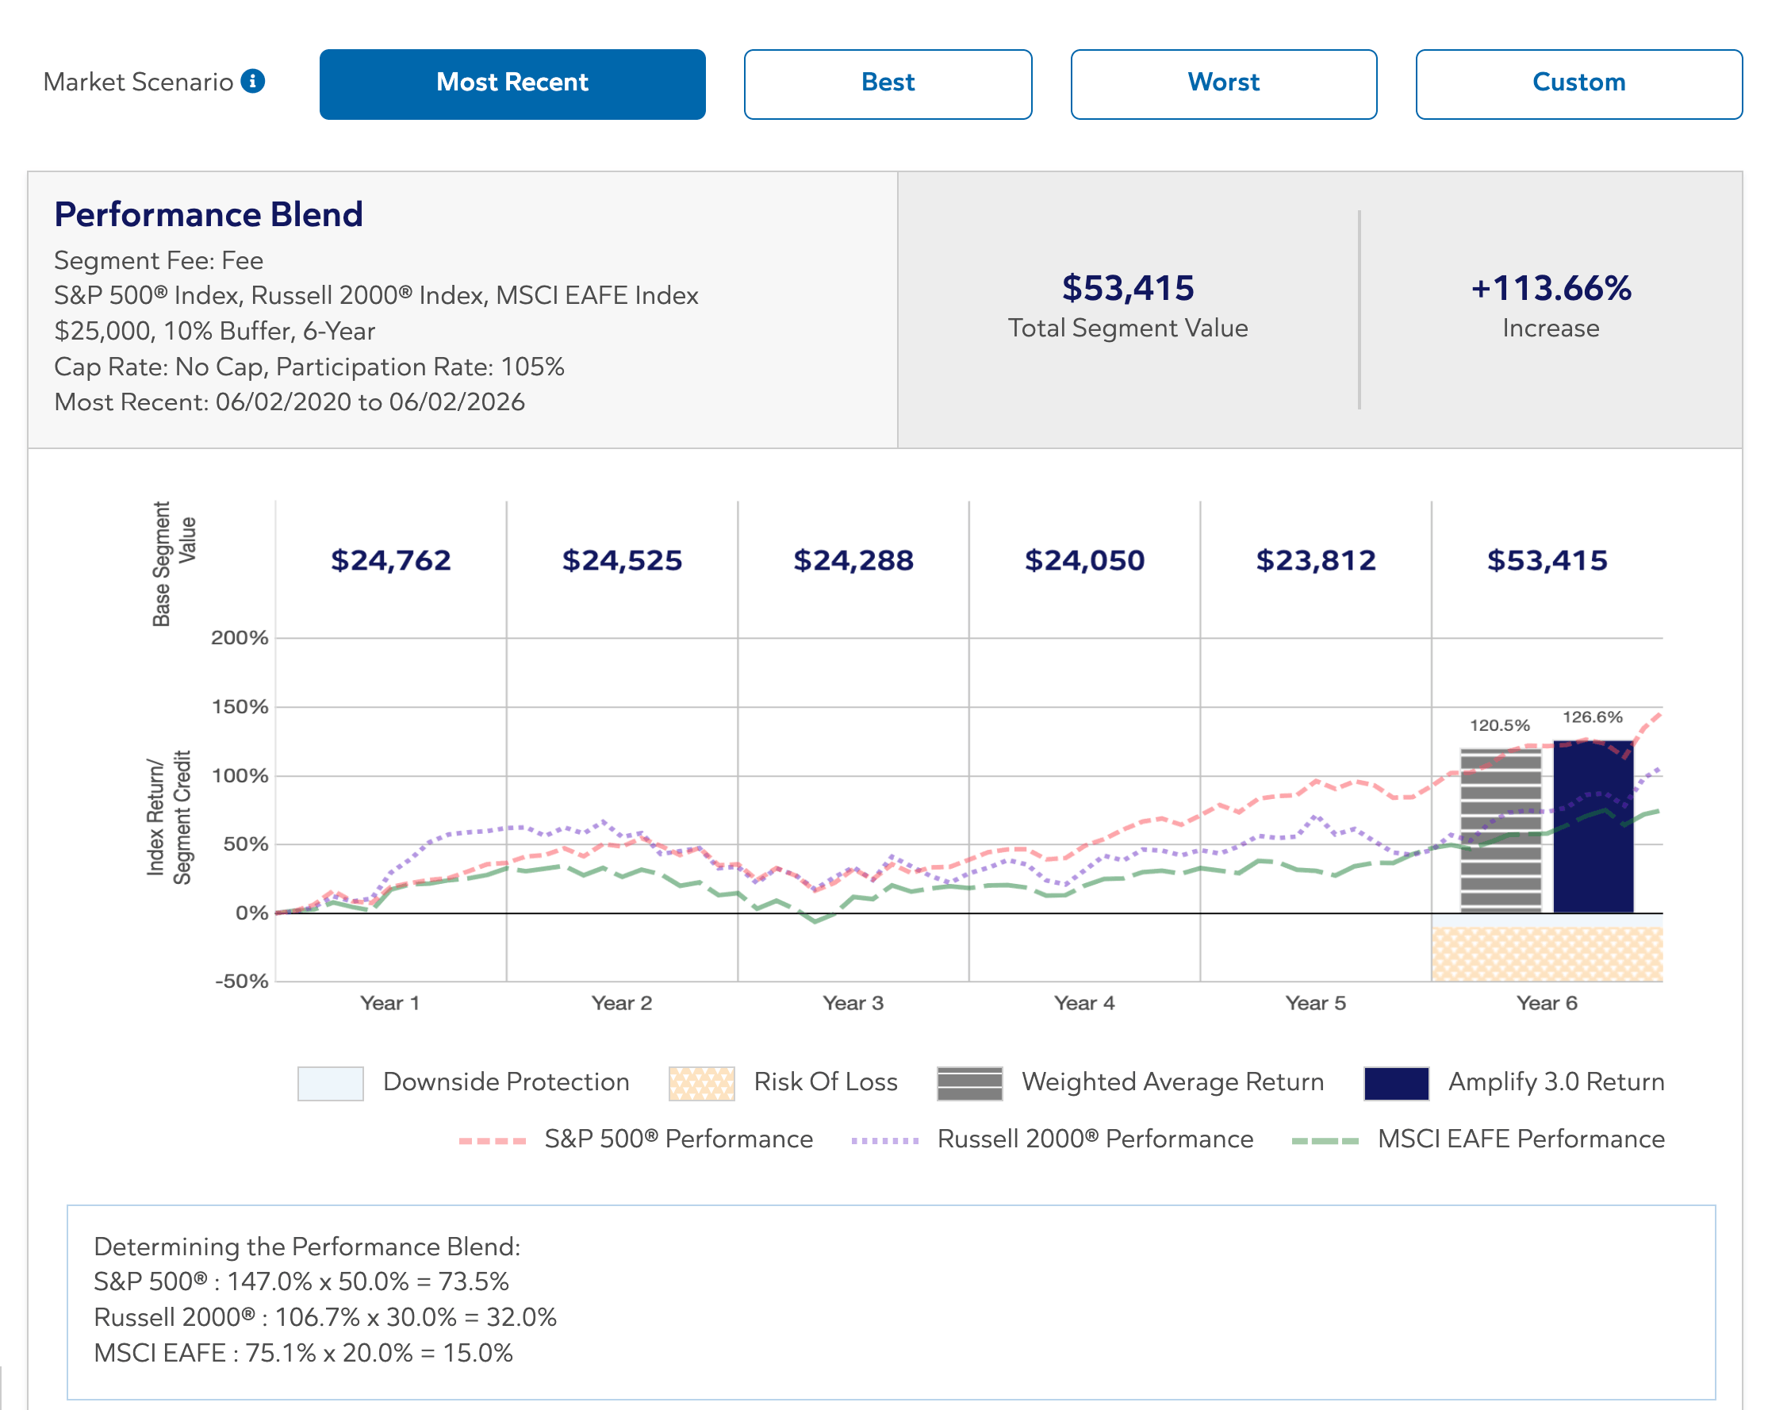Click the Weighted Average Return legend swatch

pos(969,1083)
